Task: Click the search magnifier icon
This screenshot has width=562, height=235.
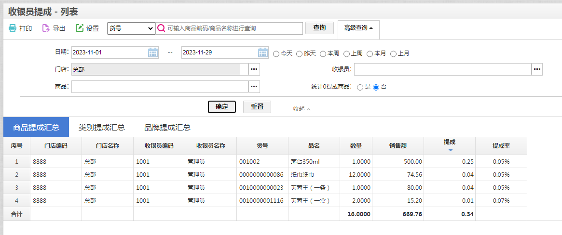Action: 161,28
